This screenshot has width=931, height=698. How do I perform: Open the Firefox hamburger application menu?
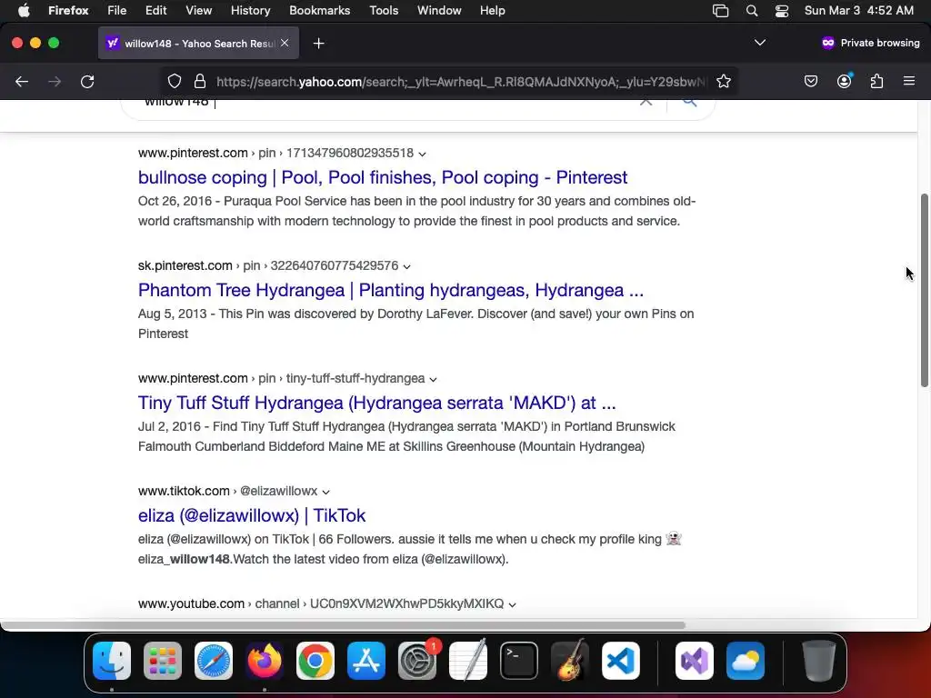click(909, 81)
